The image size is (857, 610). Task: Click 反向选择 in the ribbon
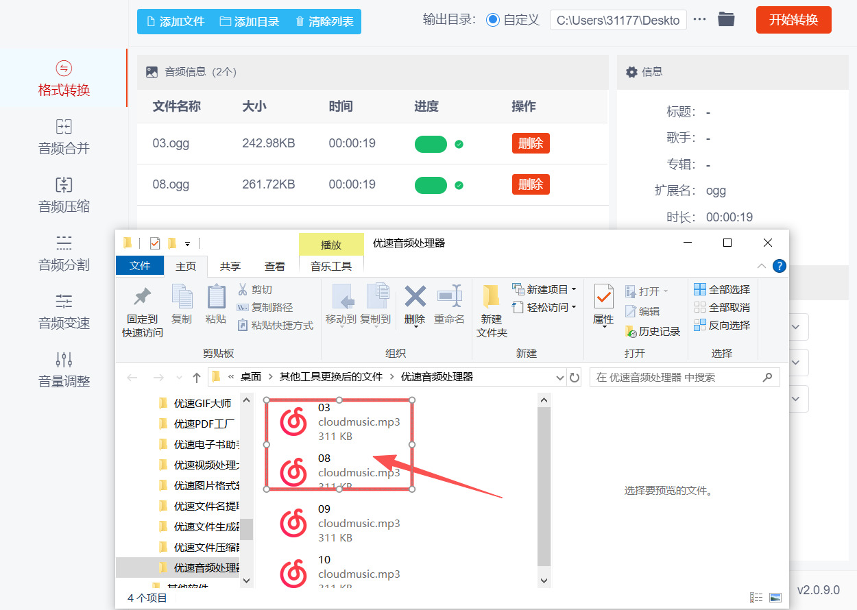(x=722, y=326)
